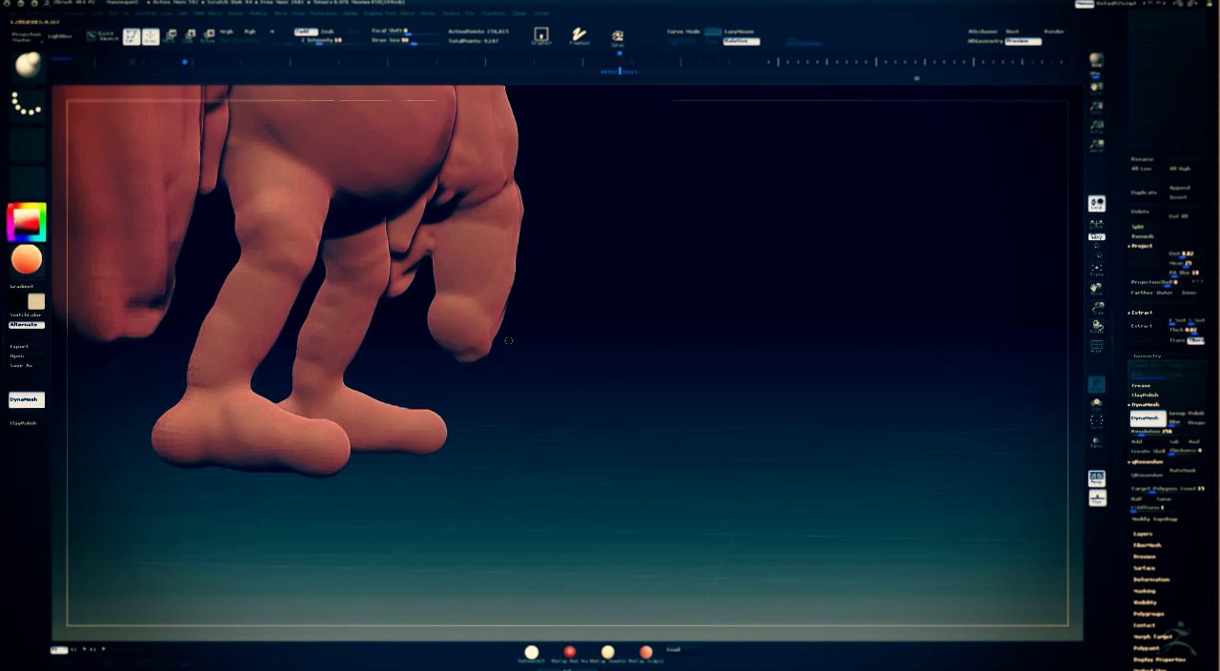Toggle the Floor grid button
Image resolution: width=1220 pixels, height=671 pixels.
tap(1097, 498)
